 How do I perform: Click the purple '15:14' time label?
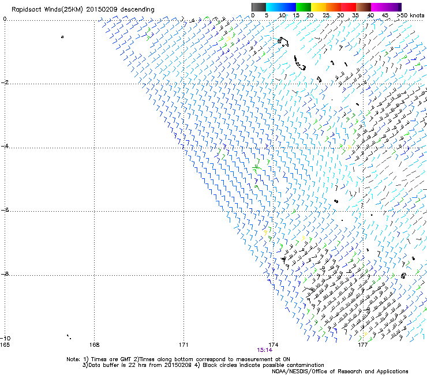[264, 350]
